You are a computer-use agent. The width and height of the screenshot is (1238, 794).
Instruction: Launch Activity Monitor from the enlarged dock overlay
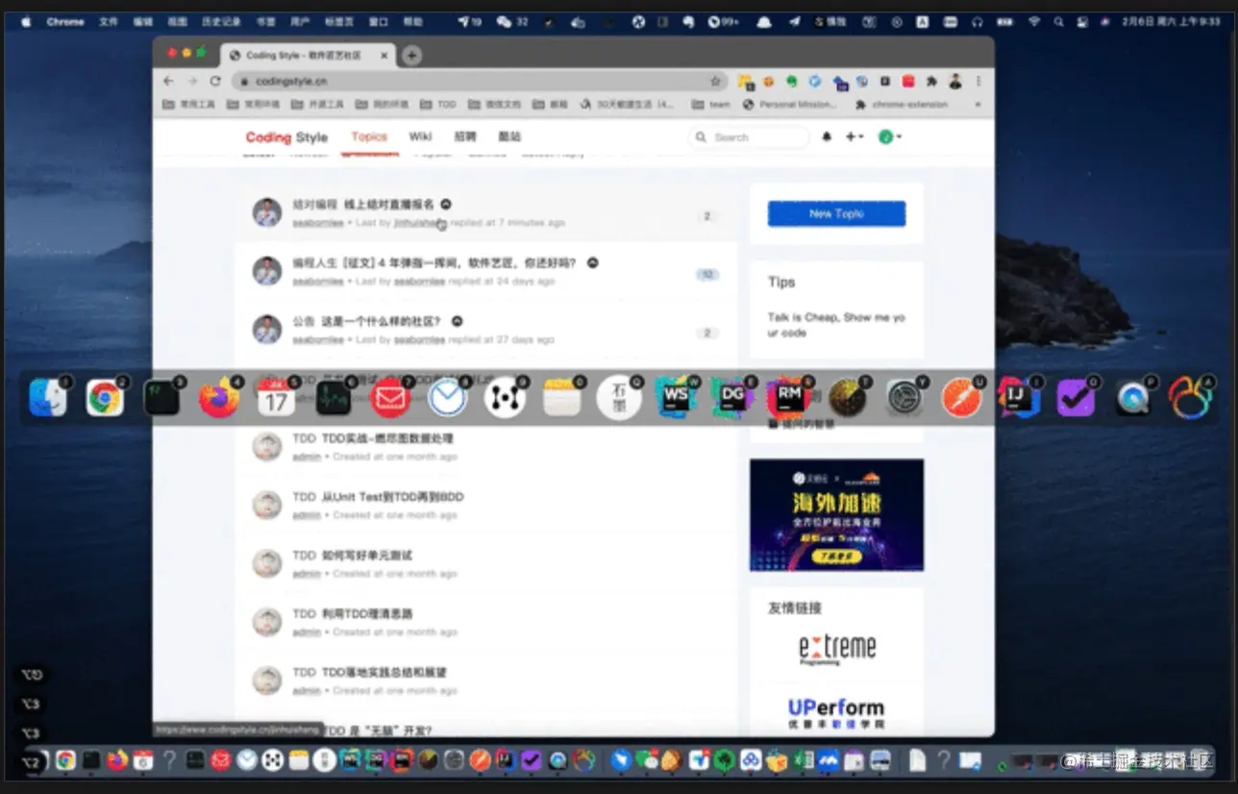(x=334, y=398)
